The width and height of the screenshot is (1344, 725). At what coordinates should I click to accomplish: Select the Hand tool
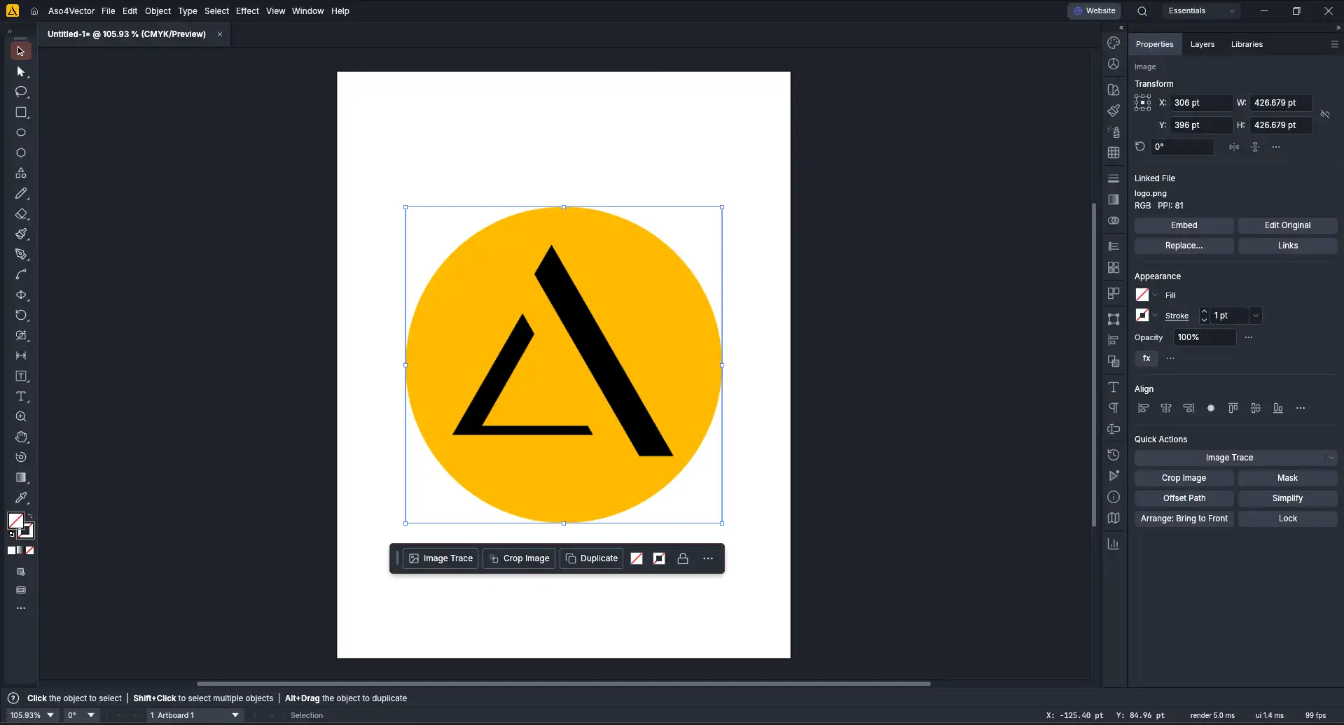click(x=21, y=437)
